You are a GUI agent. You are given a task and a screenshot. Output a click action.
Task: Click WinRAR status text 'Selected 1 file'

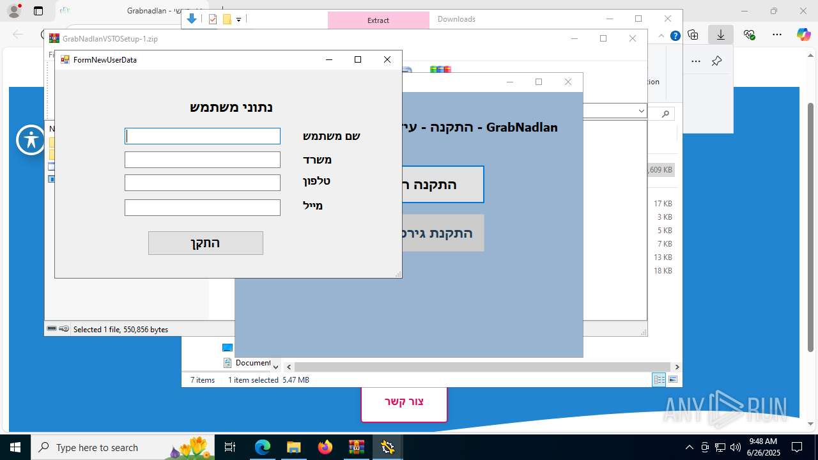tap(121, 330)
